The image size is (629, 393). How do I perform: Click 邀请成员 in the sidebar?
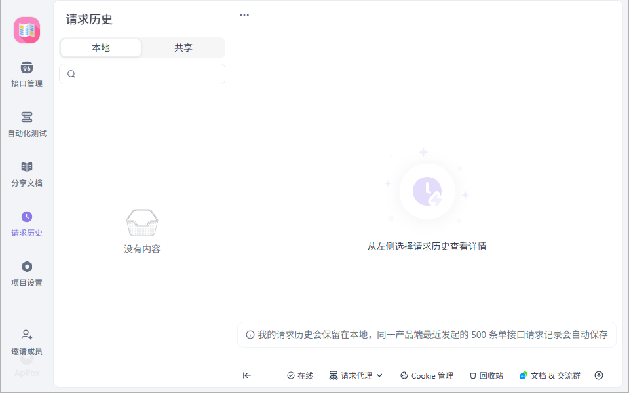(27, 343)
